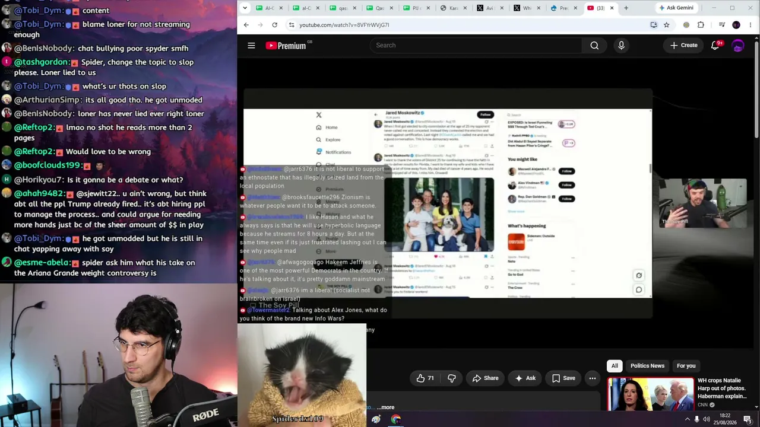This screenshot has height=427, width=760.
Task: Switch to the Karac browser tab
Action: [x=454, y=8]
